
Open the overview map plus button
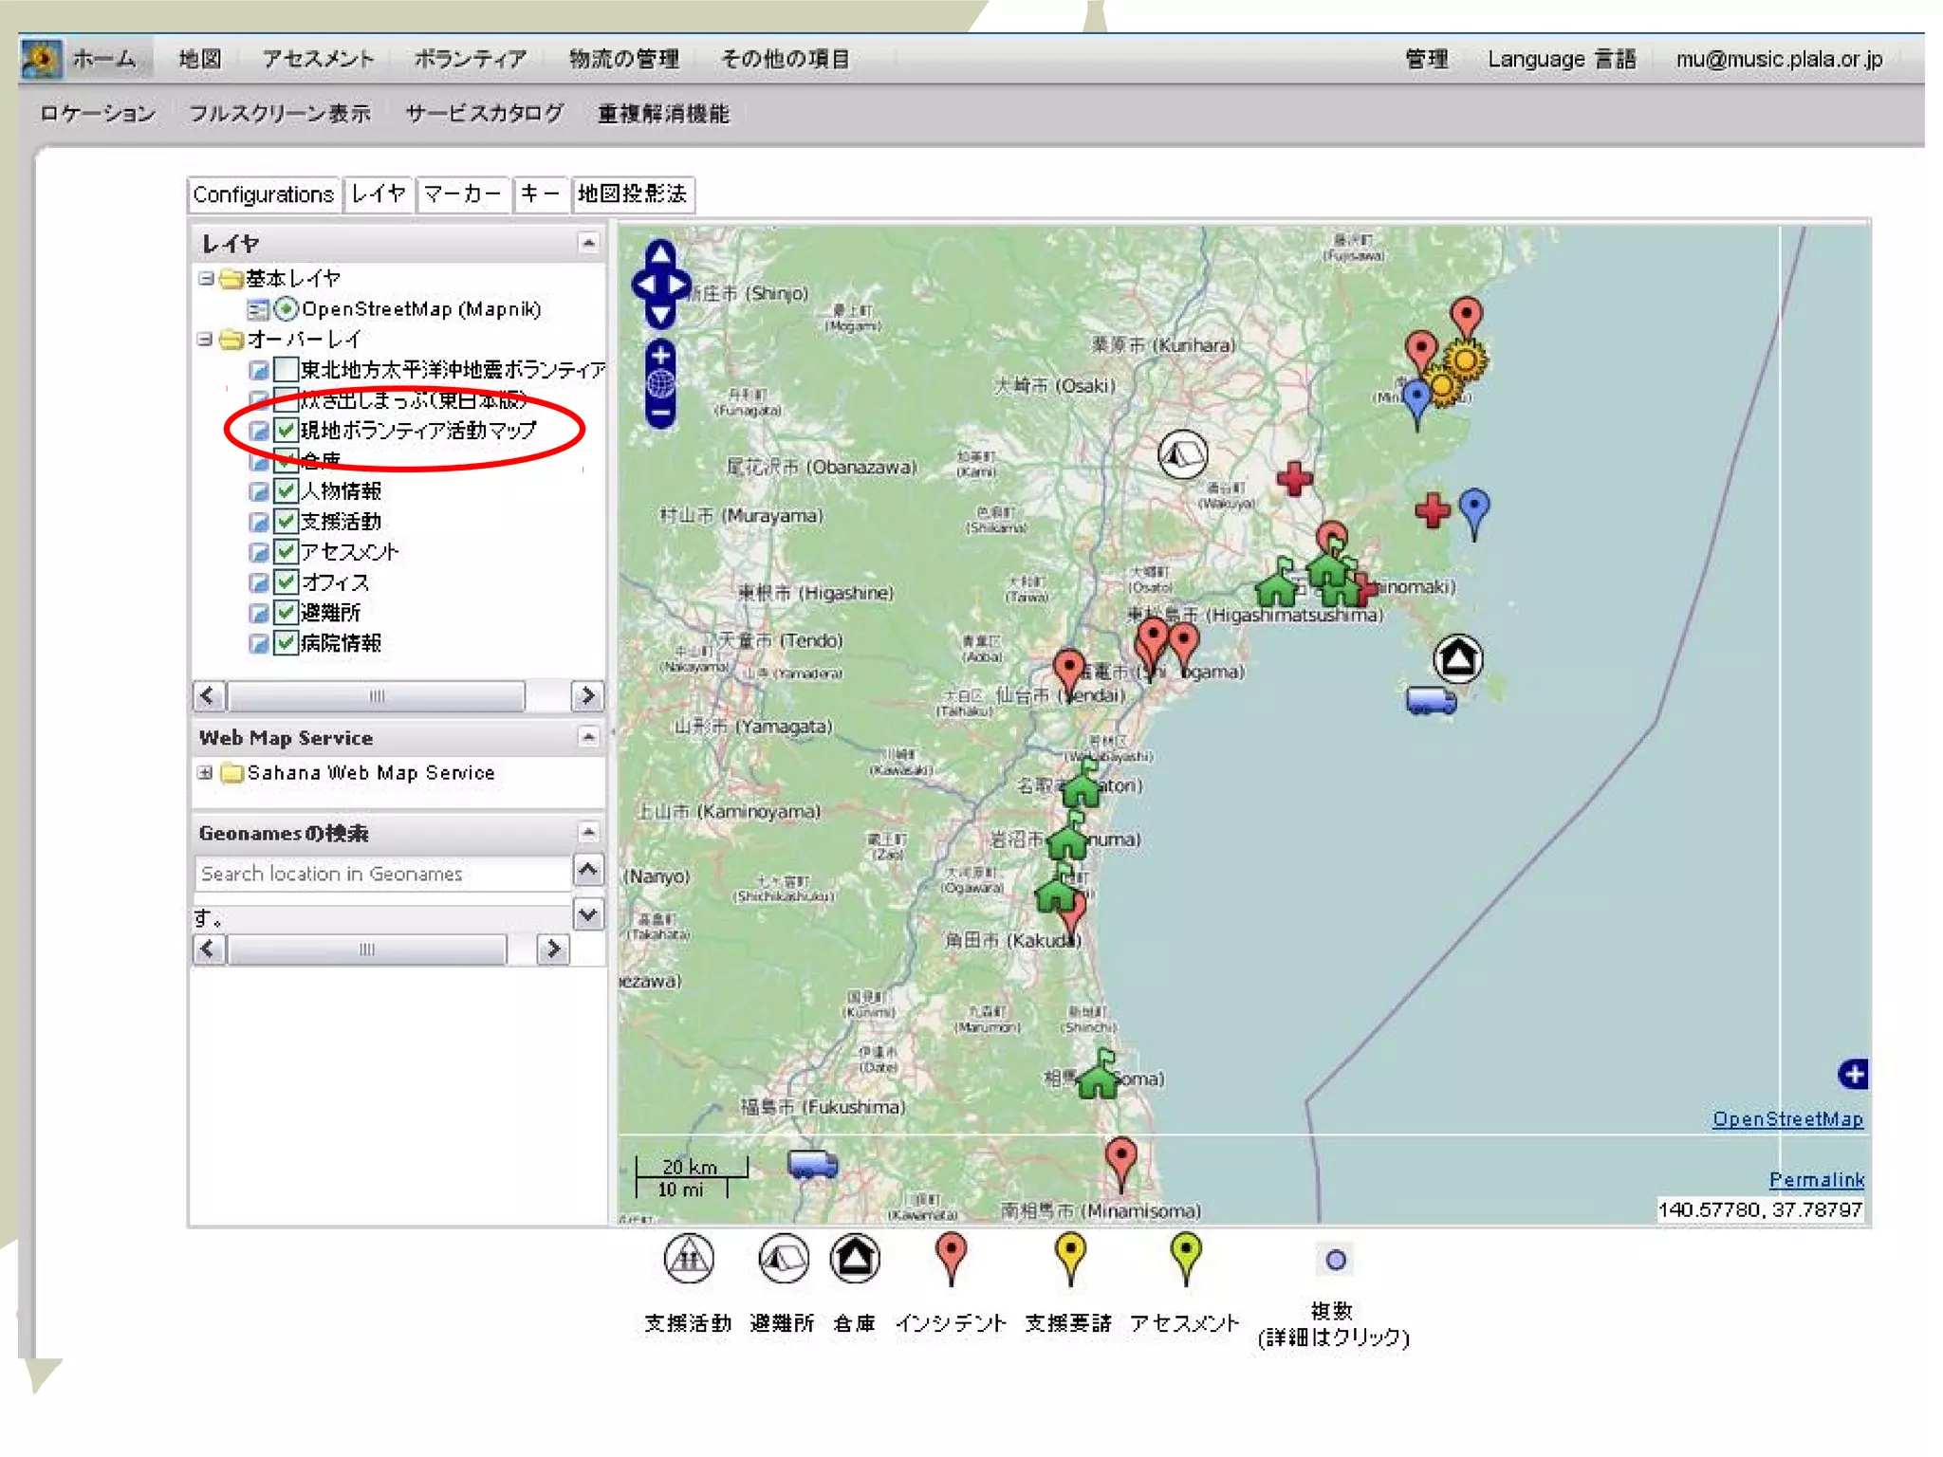1853,1074
